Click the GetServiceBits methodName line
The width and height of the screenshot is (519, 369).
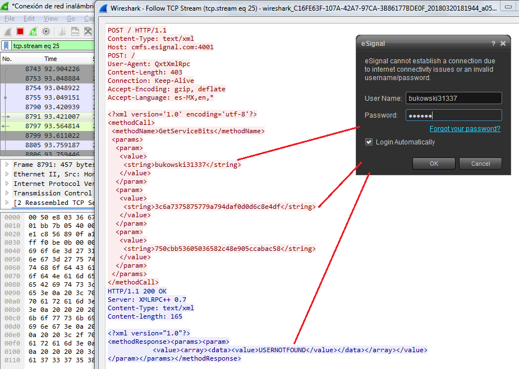188,131
